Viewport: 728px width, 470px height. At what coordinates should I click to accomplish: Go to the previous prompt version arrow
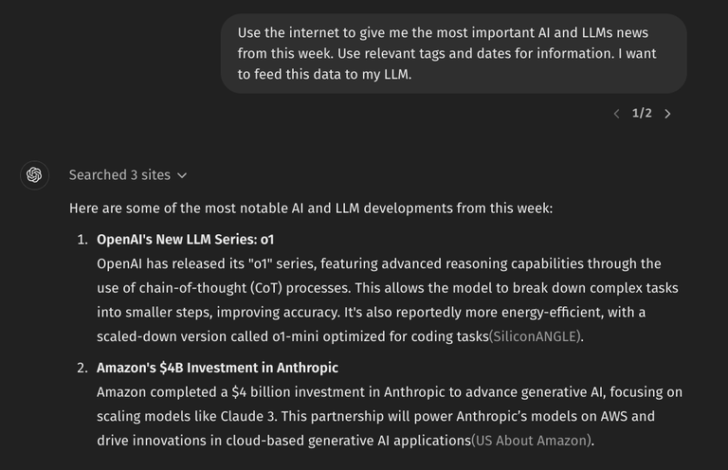tap(616, 114)
